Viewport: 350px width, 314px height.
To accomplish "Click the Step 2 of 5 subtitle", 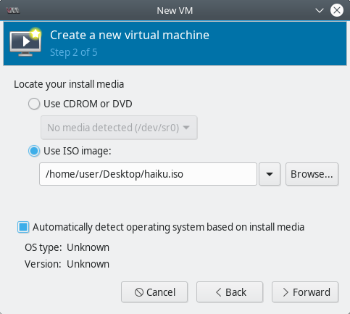I will tap(74, 52).
